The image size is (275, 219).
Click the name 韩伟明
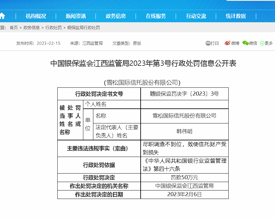[184, 132]
